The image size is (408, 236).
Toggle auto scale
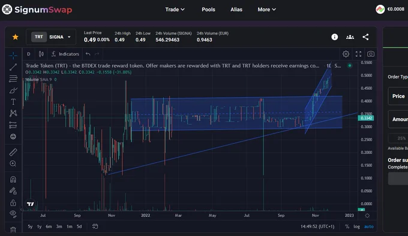[369, 226]
